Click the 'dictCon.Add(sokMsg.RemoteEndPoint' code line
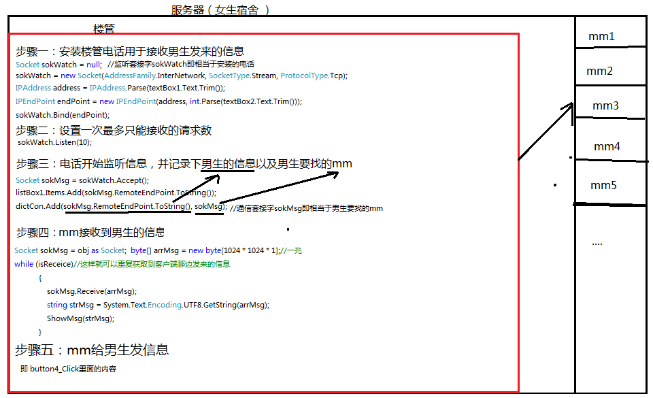 [x=121, y=207]
